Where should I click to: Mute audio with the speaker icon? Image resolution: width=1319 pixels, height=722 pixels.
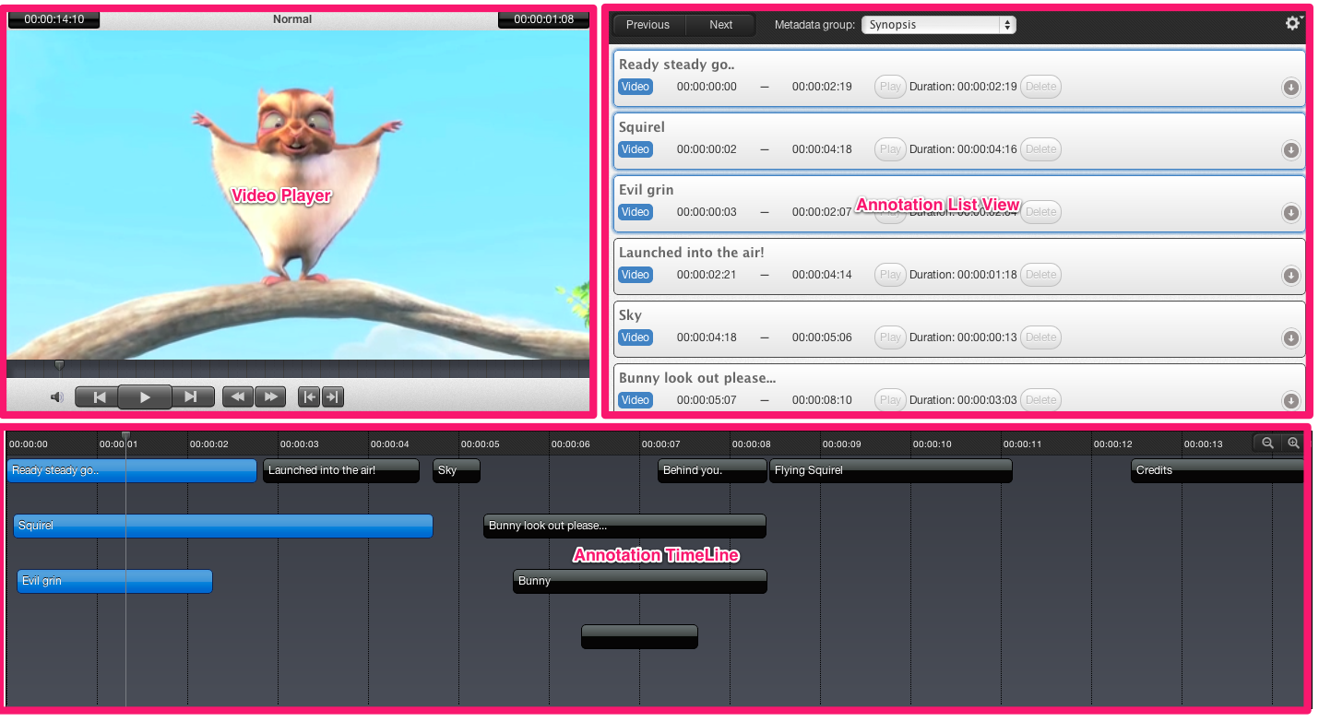(x=57, y=397)
